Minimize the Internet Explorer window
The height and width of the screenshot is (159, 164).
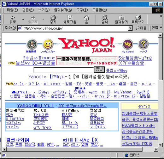(151, 4)
